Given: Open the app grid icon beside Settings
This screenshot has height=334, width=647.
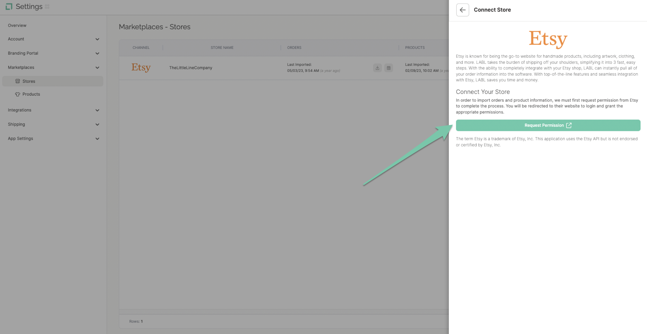Looking at the screenshot, I should tap(47, 7).
